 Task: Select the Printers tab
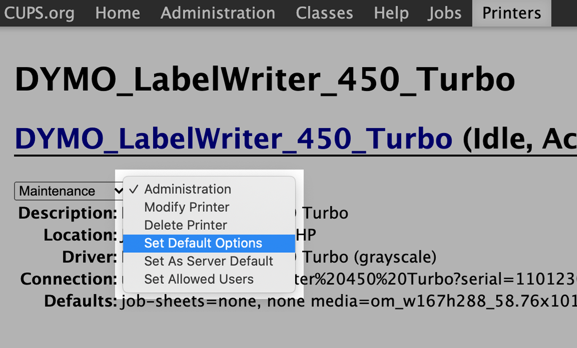pyautogui.click(x=512, y=13)
